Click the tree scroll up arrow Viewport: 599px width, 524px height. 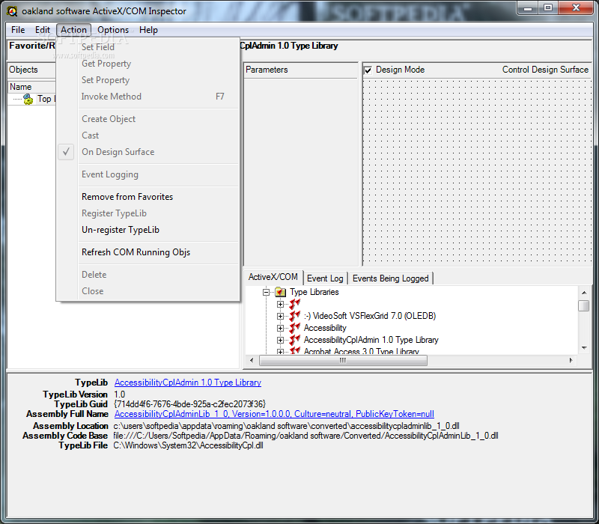click(584, 293)
